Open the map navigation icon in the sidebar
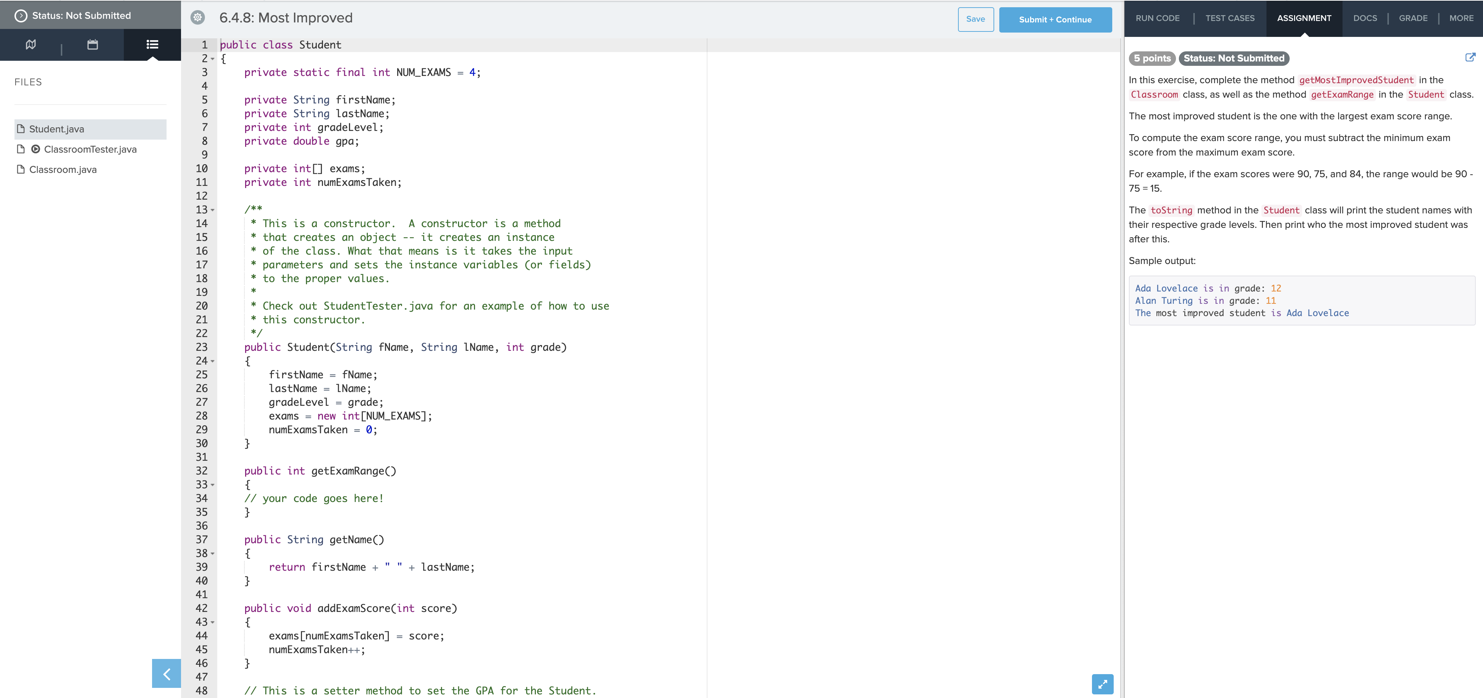The width and height of the screenshot is (1483, 698). pos(30,44)
